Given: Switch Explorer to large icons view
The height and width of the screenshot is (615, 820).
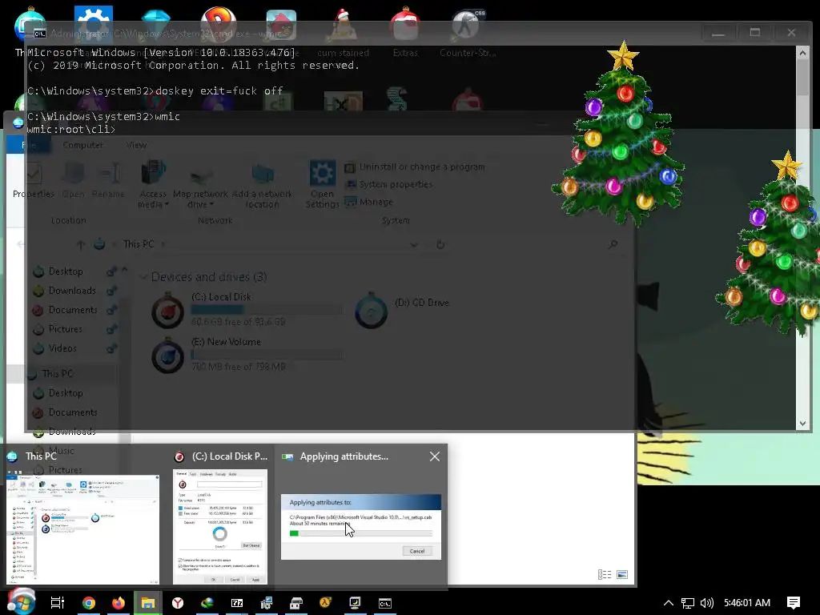Looking at the screenshot, I should pos(621,575).
